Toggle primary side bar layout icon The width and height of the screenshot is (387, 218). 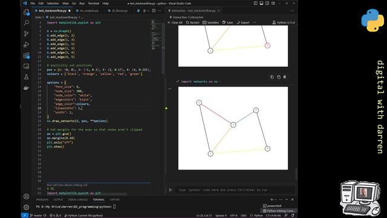[255, 4]
